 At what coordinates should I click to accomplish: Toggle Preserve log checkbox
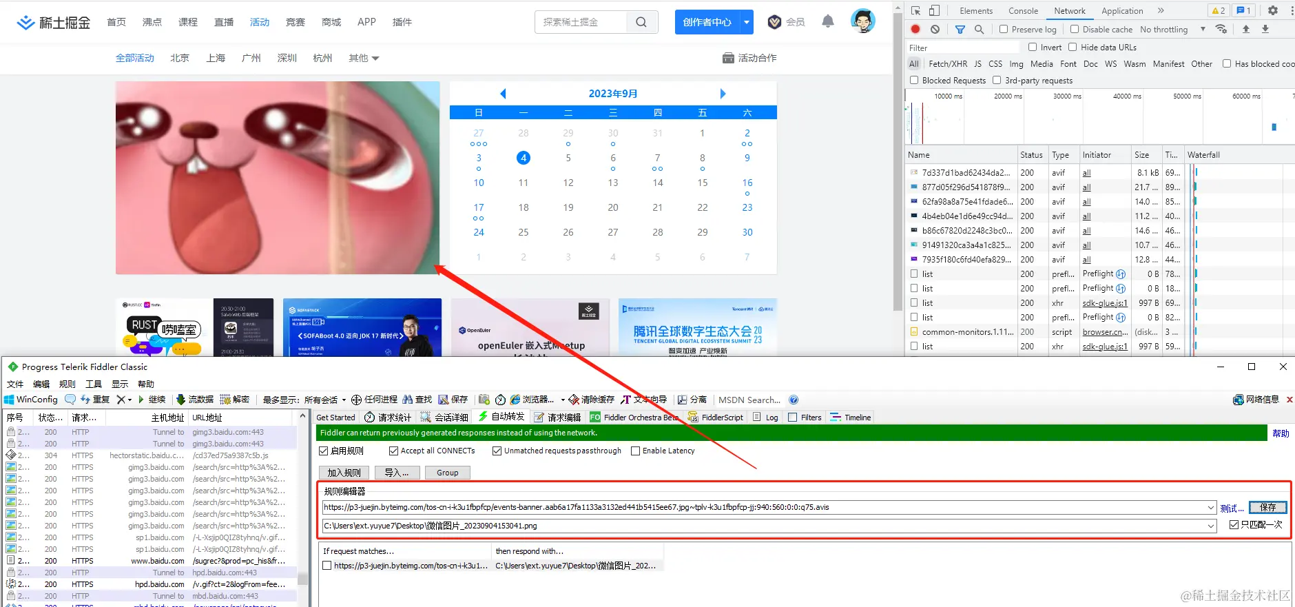pos(1004,29)
